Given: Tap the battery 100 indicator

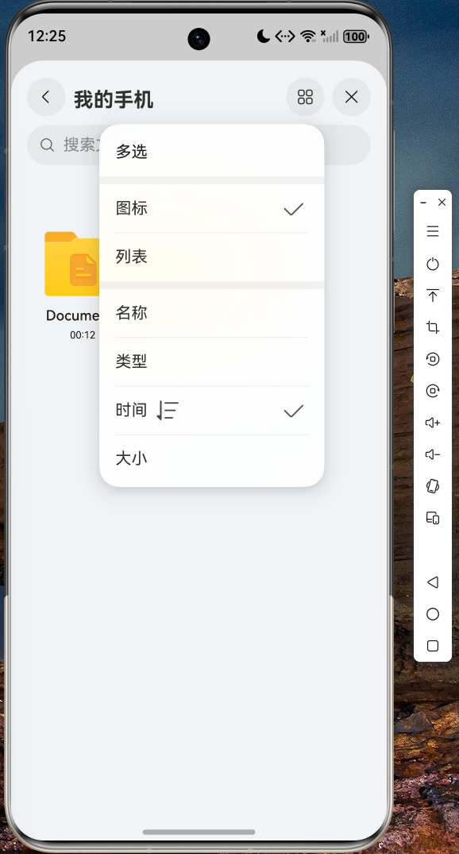Looking at the screenshot, I should point(356,37).
